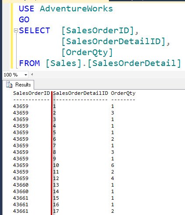Select SalesOrderDetailID value 17 in results
The image size is (185, 215).
click(x=56, y=211)
